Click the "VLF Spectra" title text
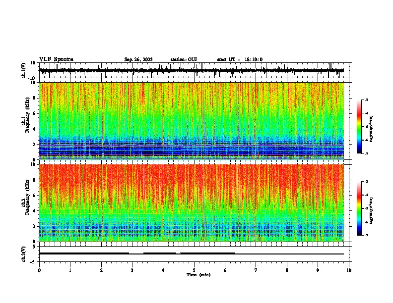The height and width of the screenshot is (303, 393). (56, 59)
